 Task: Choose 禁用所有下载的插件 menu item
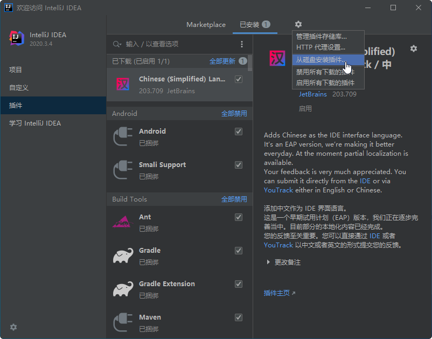[328, 72]
